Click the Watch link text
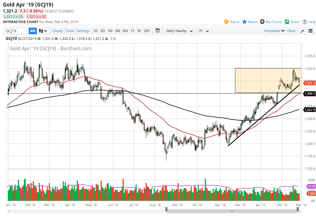The height and width of the screenshot is (216, 316). [253, 22]
